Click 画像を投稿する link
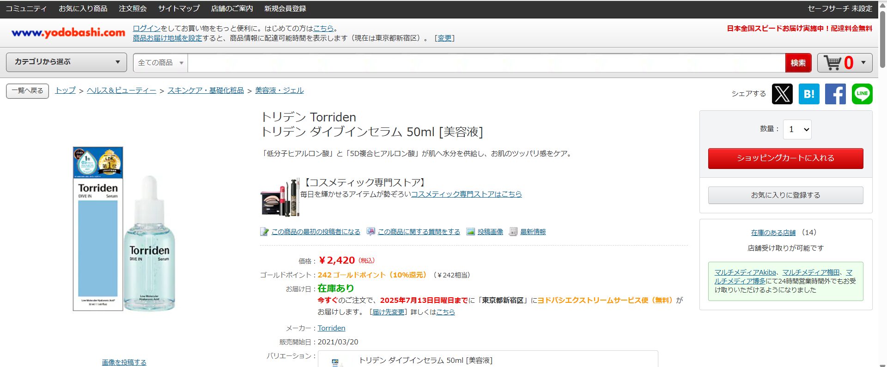Screen dimensions: 887x367 point(124,362)
